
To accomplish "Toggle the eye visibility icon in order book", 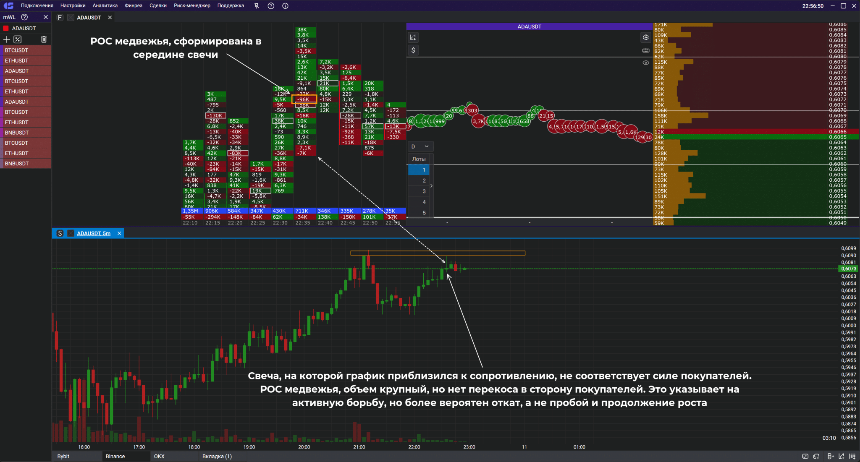I will 645,63.
